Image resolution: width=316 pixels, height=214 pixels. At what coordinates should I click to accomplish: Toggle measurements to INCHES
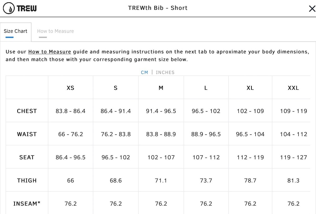coord(165,72)
